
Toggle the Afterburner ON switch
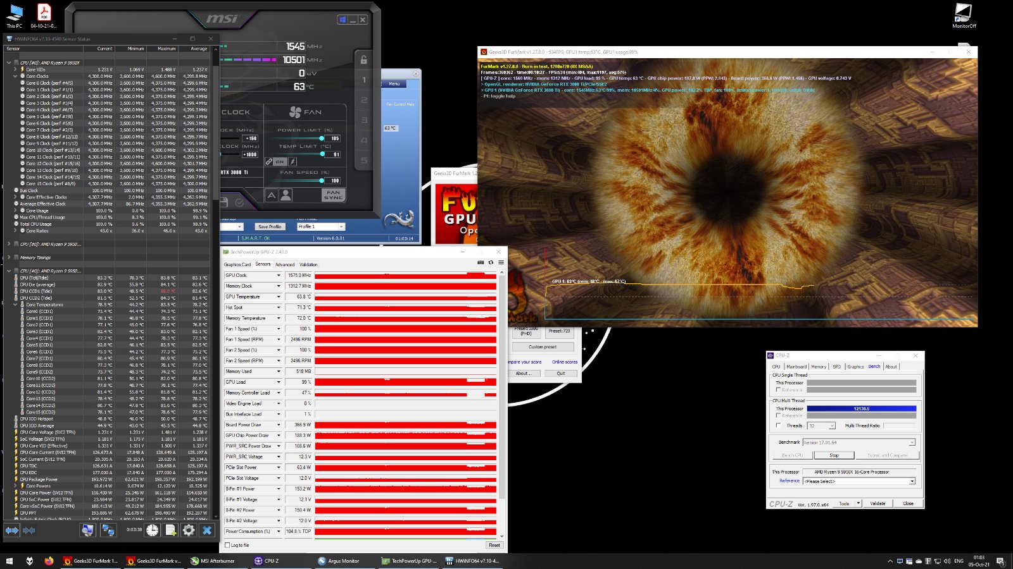pos(280,162)
